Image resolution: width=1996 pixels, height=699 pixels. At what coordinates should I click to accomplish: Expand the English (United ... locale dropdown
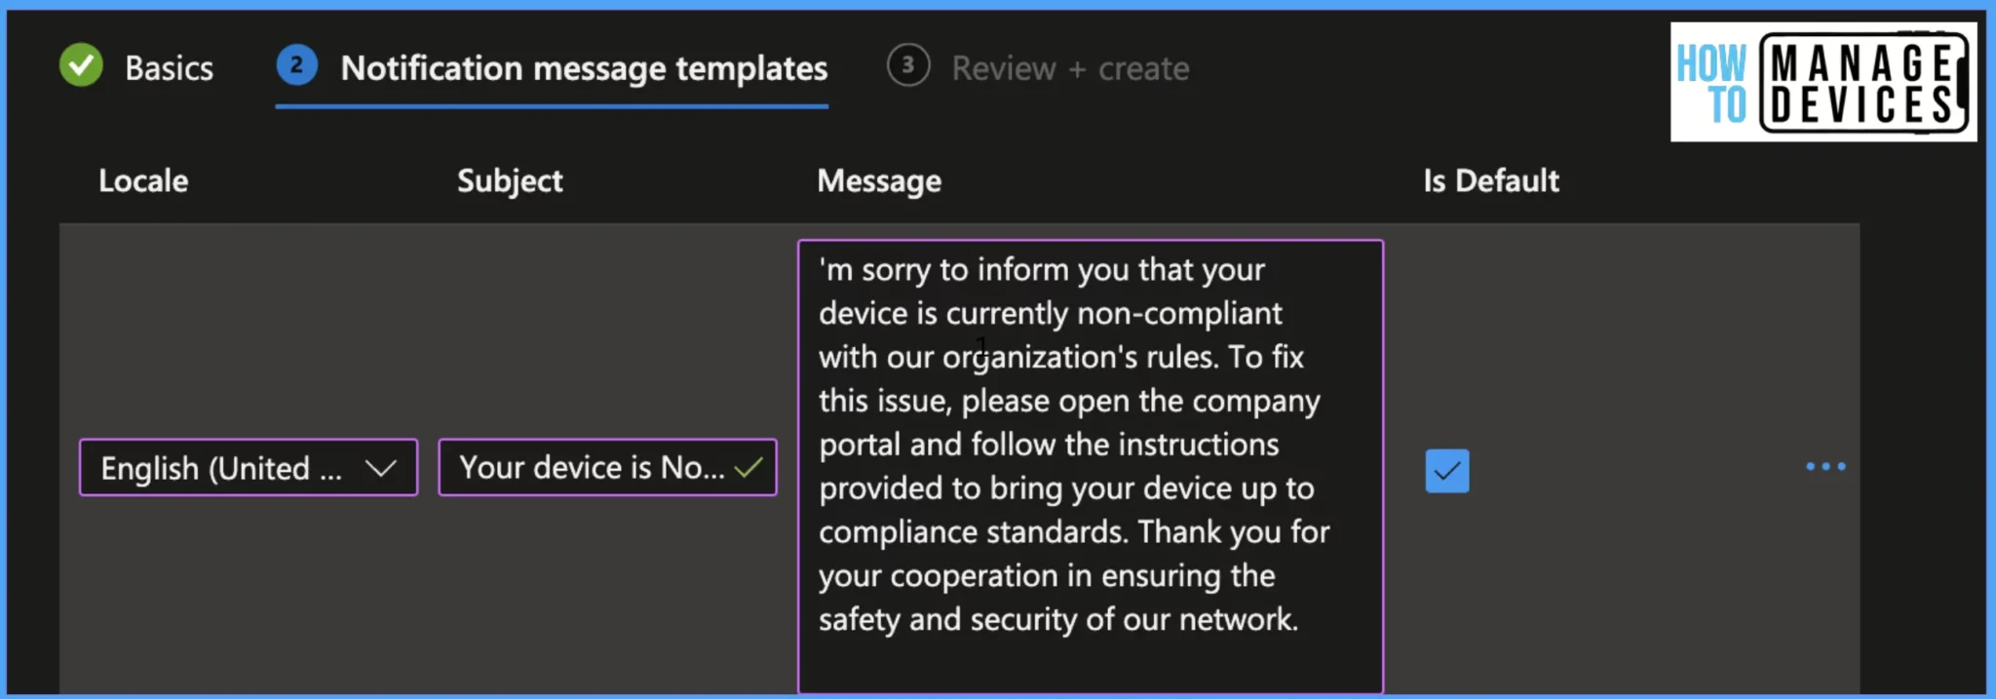tap(249, 468)
